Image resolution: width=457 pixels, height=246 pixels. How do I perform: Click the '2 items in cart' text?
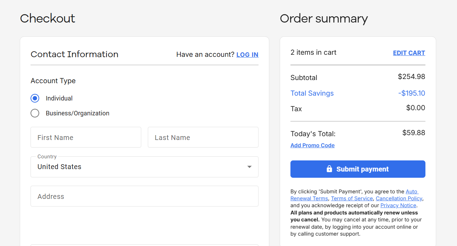click(x=313, y=52)
